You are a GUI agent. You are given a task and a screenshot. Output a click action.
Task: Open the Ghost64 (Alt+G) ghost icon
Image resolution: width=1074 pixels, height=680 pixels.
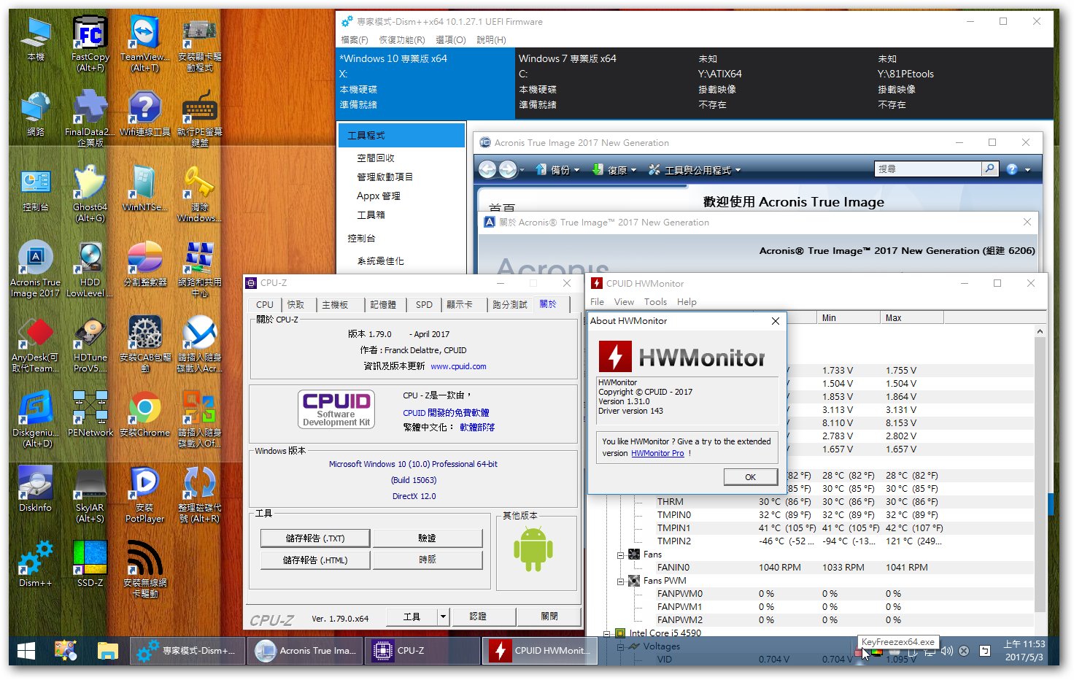click(x=90, y=194)
